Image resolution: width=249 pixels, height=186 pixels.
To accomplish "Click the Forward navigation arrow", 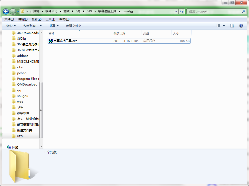I will tap(13, 11).
